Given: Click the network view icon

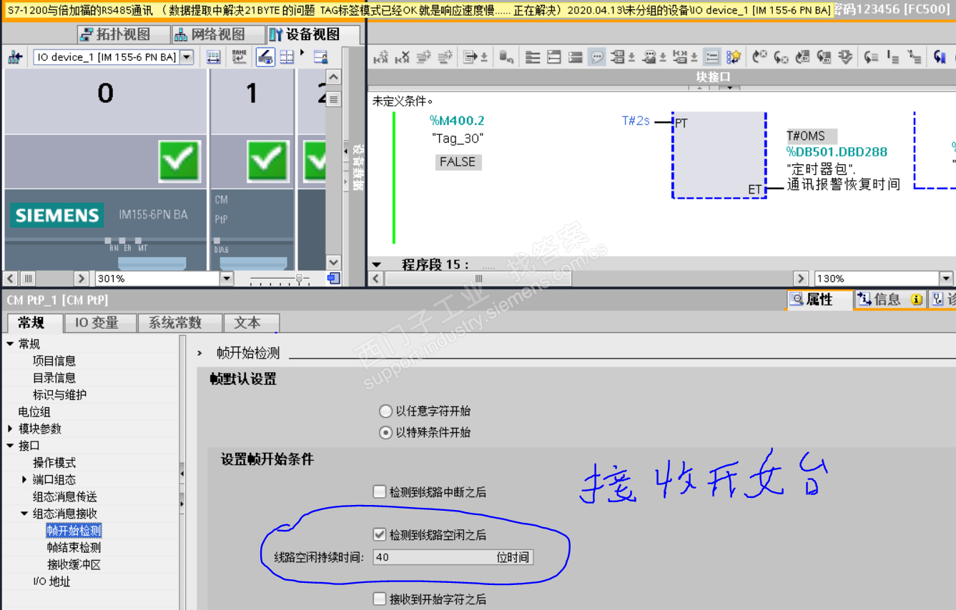Looking at the screenshot, I should tap(182, 34).
